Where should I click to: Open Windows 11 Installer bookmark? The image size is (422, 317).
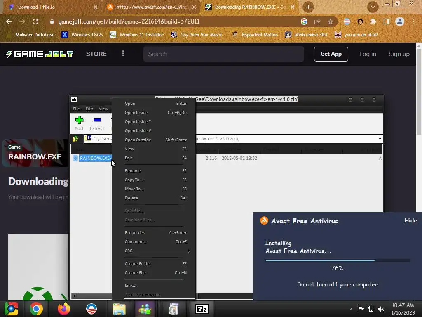tap(137, 35)
